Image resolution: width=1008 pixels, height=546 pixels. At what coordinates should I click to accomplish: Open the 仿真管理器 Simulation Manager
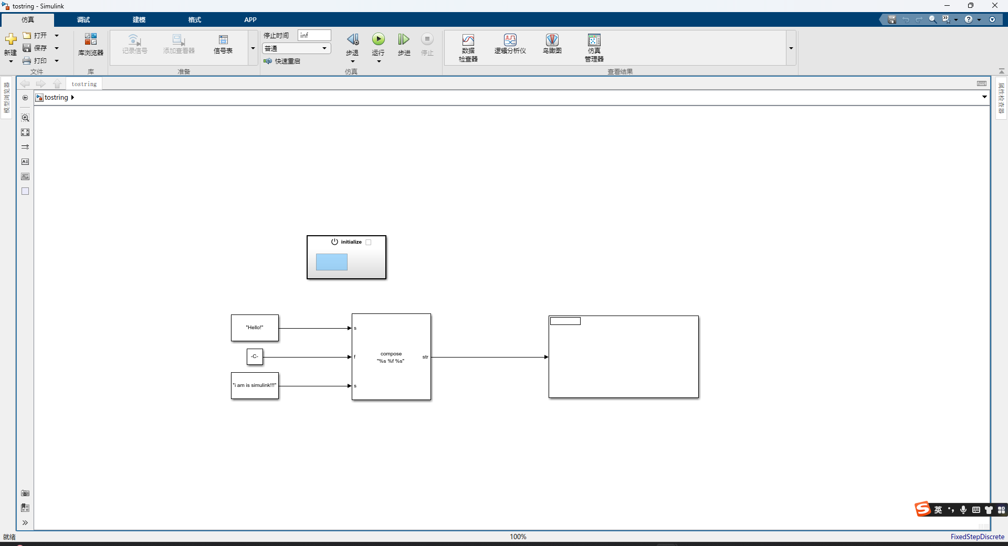click(x=594, y=48)
